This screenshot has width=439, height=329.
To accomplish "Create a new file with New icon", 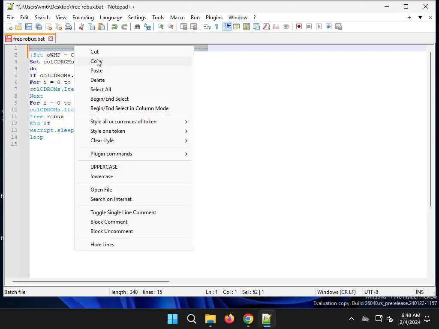I will tap(9, 27).
